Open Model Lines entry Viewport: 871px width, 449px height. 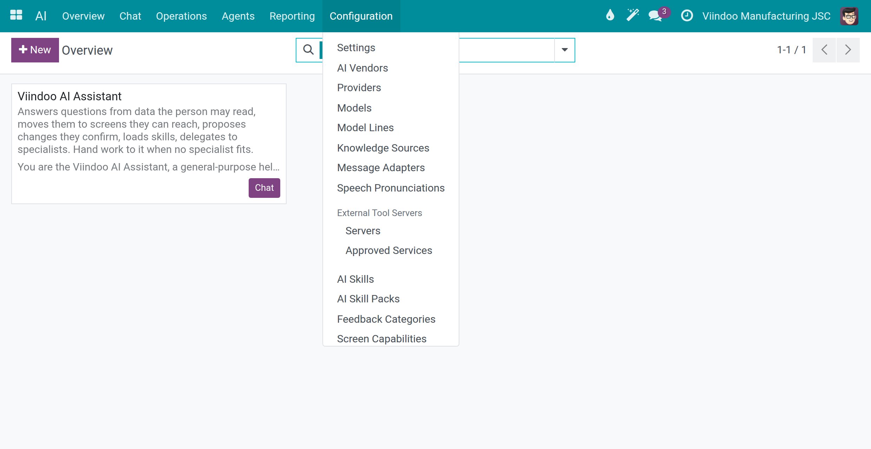(391, 128)
